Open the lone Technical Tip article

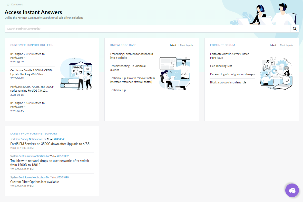(118, 90)
